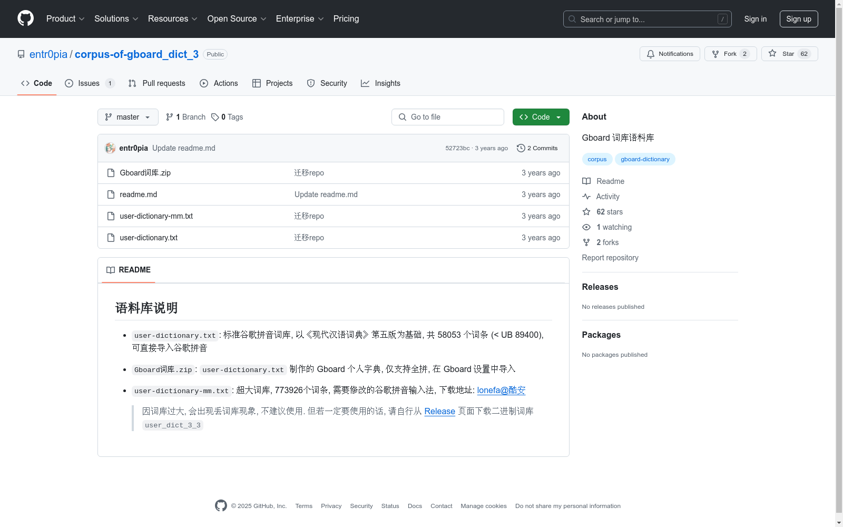The width and height of the screenshot is (843, 527).
Task: Expand the Resources menu
Action: 172,18
